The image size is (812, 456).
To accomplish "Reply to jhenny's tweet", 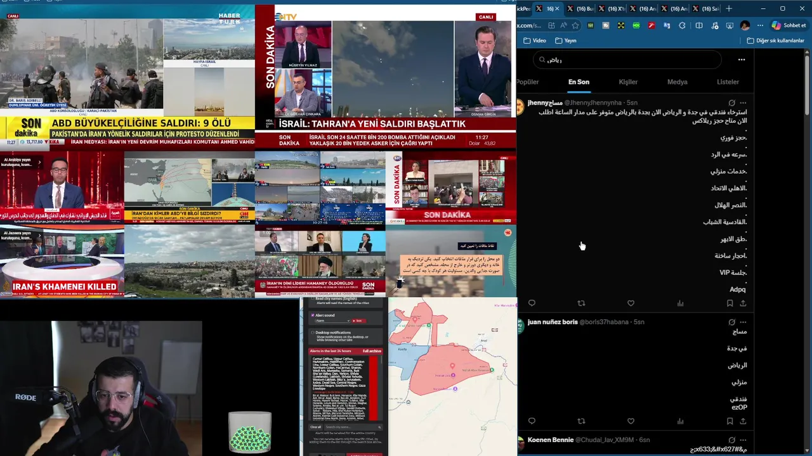I will [x=532, y=303].
